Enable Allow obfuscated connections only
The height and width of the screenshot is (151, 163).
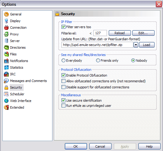coord(63,81)
